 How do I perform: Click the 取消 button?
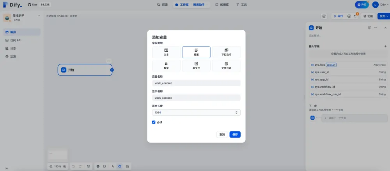222,134
